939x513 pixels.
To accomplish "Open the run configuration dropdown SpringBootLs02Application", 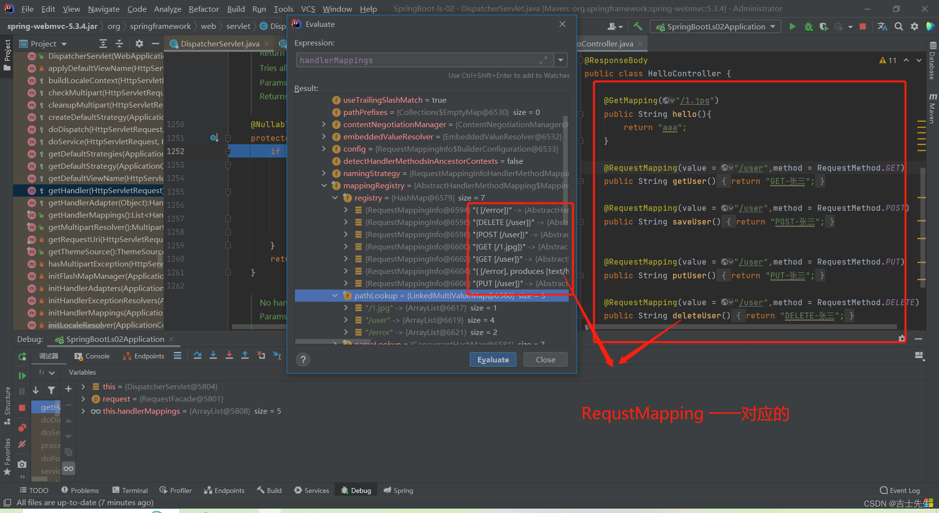I will (x=715, y=26).
